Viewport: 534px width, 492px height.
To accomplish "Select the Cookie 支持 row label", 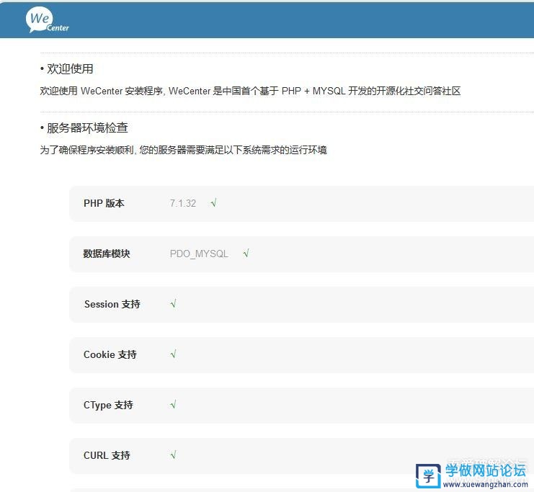I will (x=110, y=354).
